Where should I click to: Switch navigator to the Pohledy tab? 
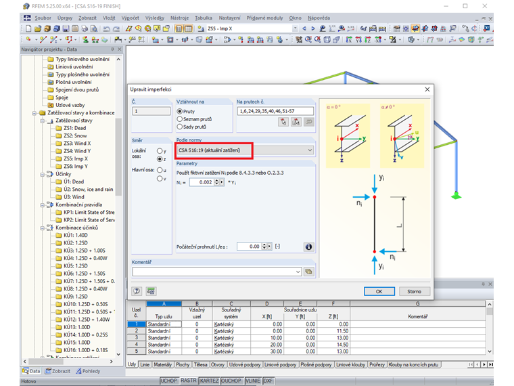[x=88, y=371]
